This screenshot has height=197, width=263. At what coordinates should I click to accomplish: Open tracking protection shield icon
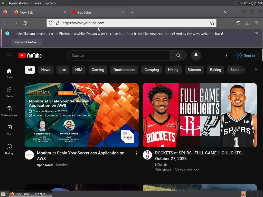point(51,23)
